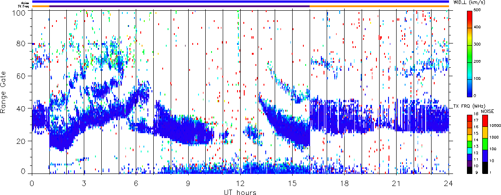Click the '20' tick on Range Gate axis
The image size is (501, 195).
[22, 141]
